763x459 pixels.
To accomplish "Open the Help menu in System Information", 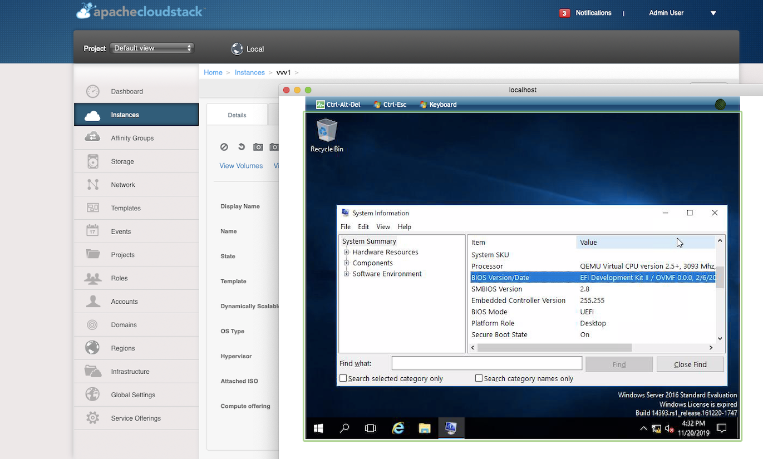I will pos(405,227).
